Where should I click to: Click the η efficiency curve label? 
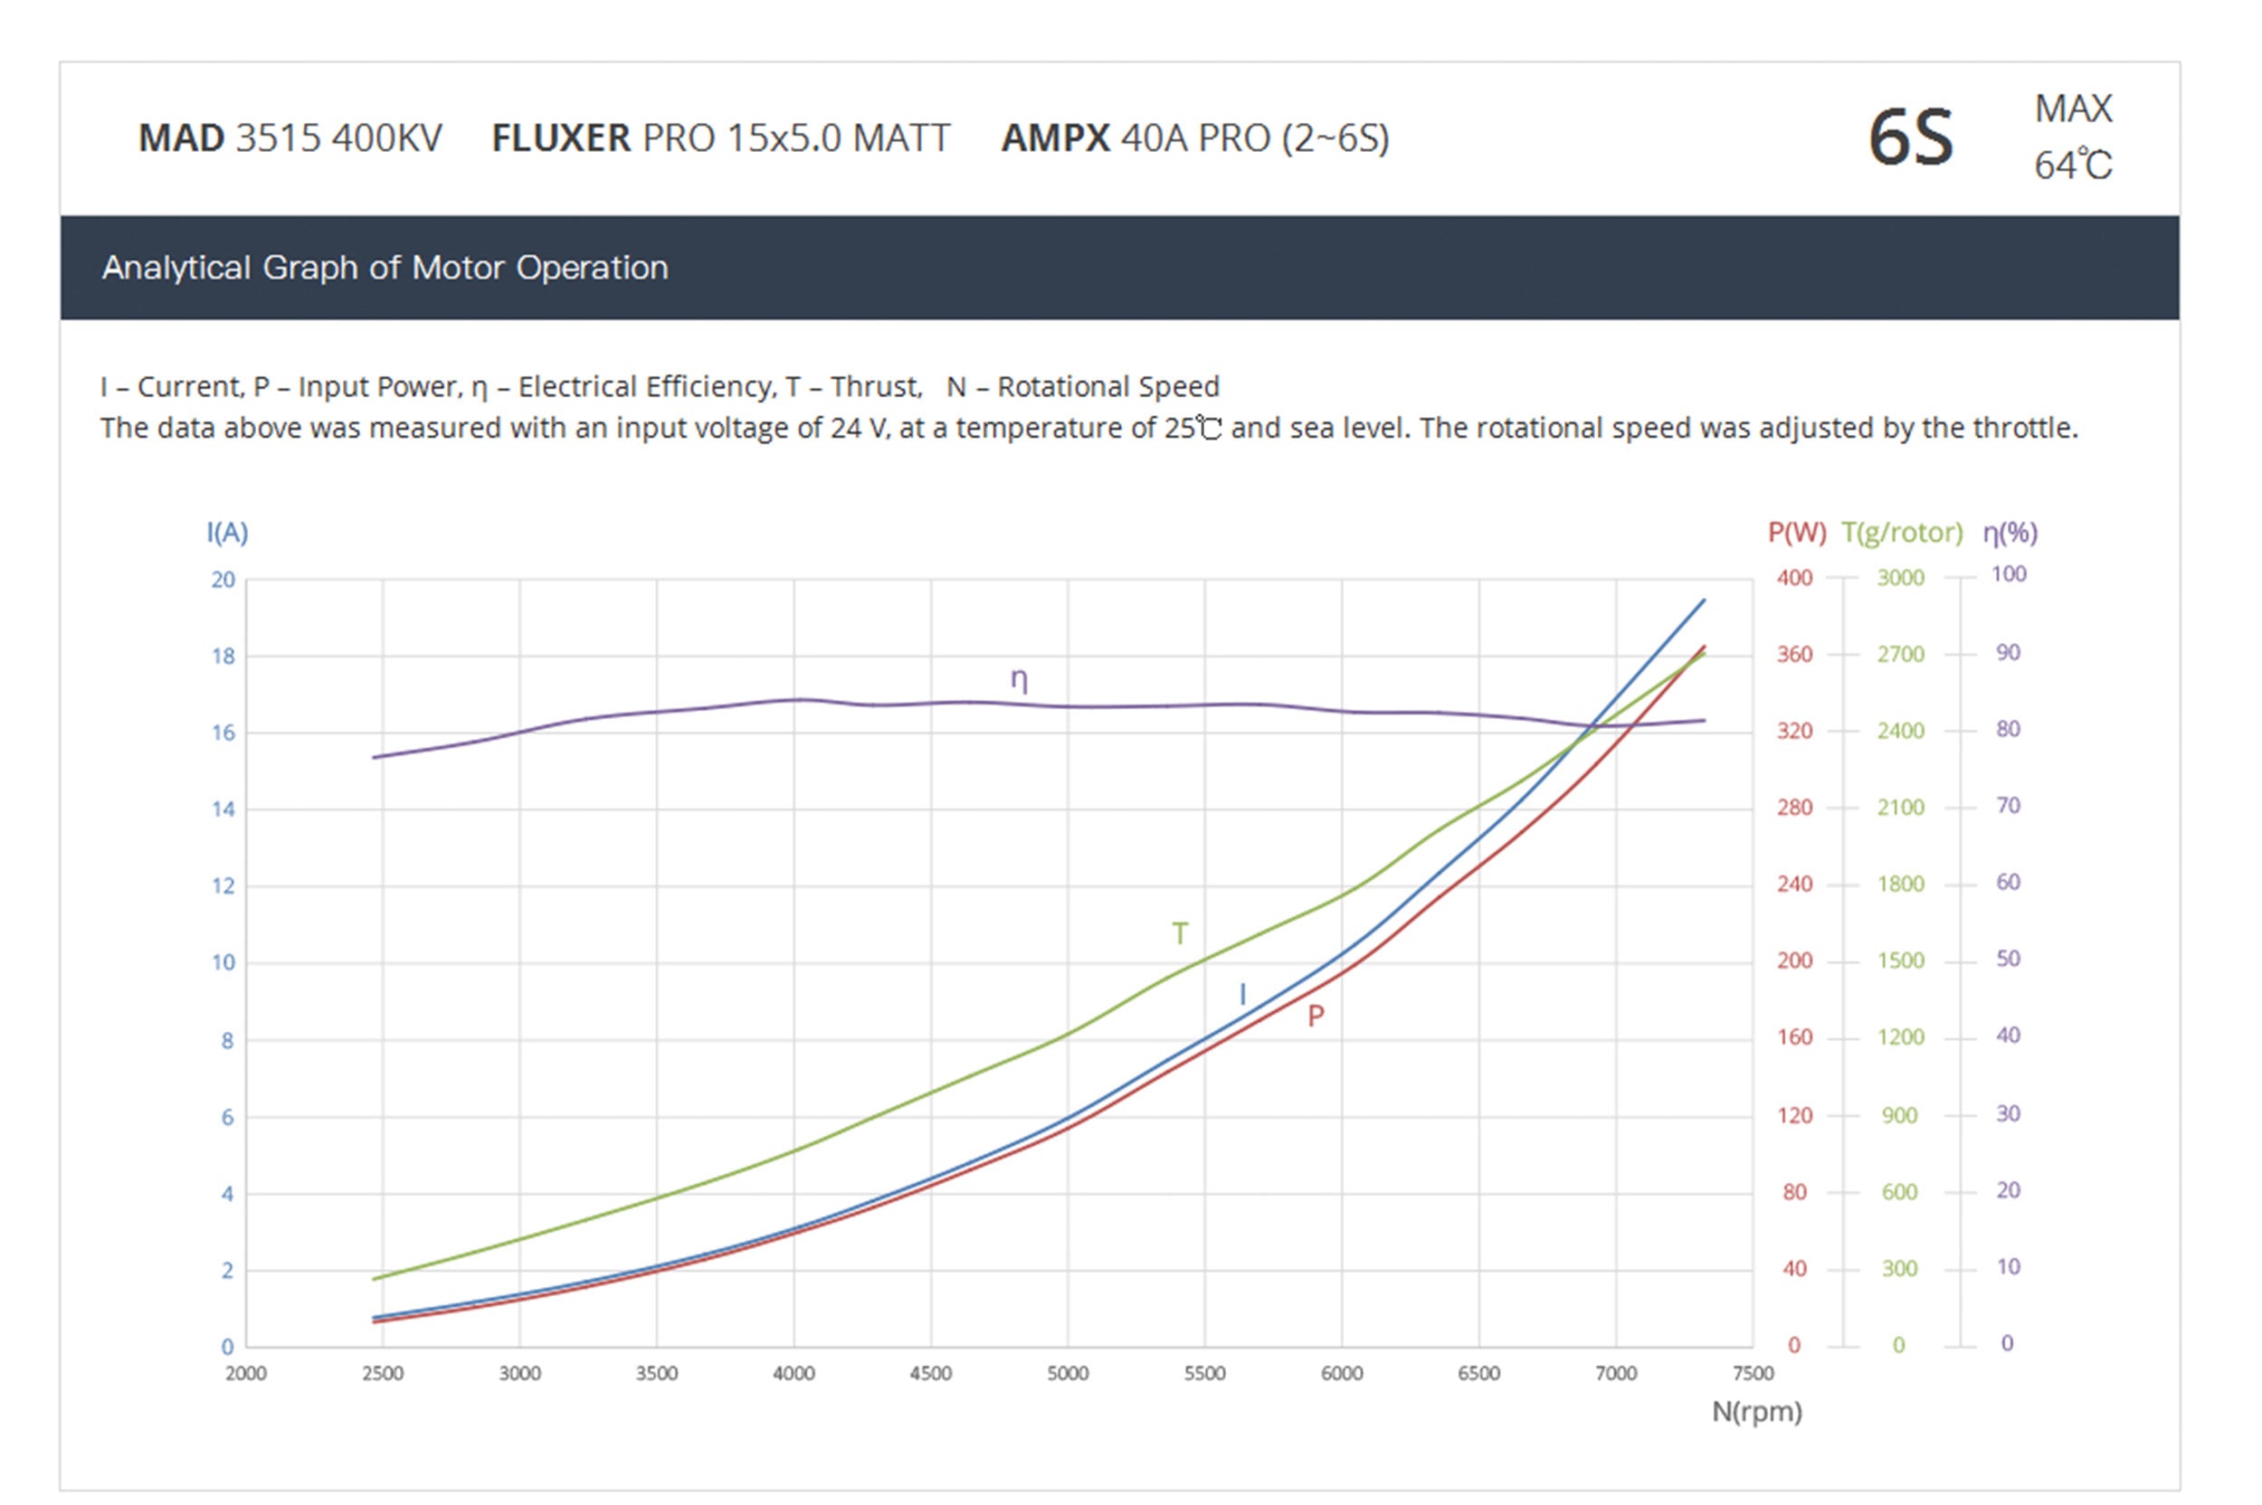tap(1019, 680)
